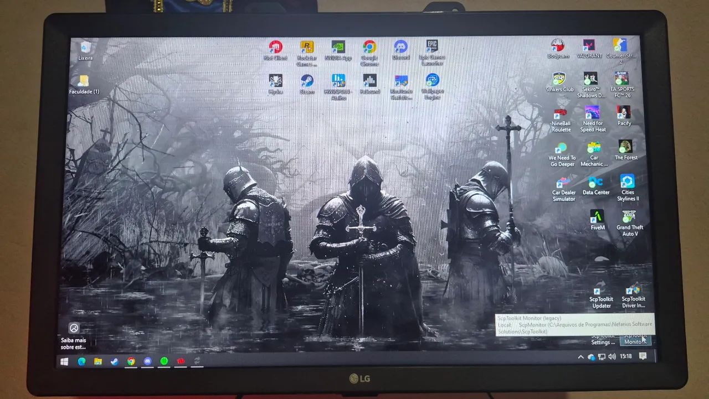Select the NVIDIA App desktop icon
709x399 pixels.
[x=338, y=50]
